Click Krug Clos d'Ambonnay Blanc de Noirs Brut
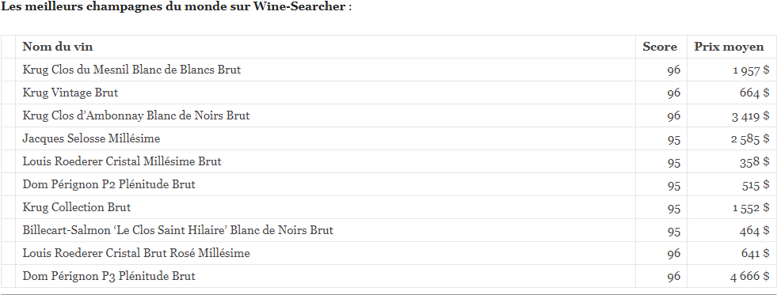Screen dimensions: 777x295 pos(135,115)
